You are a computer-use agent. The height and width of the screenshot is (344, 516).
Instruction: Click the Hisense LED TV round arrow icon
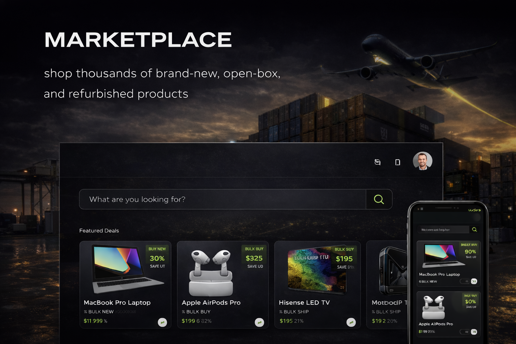coord(351,322)
